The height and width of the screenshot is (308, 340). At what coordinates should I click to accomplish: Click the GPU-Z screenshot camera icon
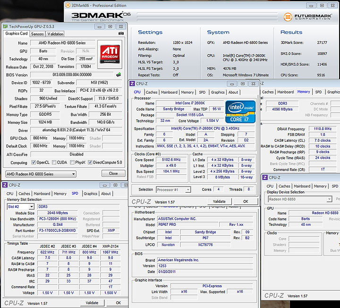[x=121, y=34]
